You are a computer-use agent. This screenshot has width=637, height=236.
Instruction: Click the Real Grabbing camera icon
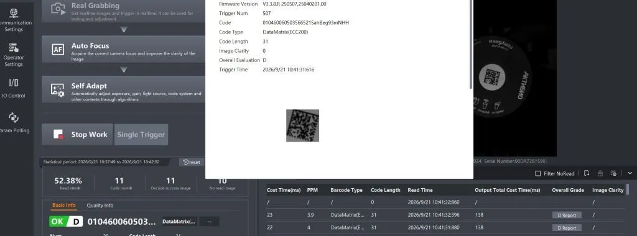[x=58, y=9]
